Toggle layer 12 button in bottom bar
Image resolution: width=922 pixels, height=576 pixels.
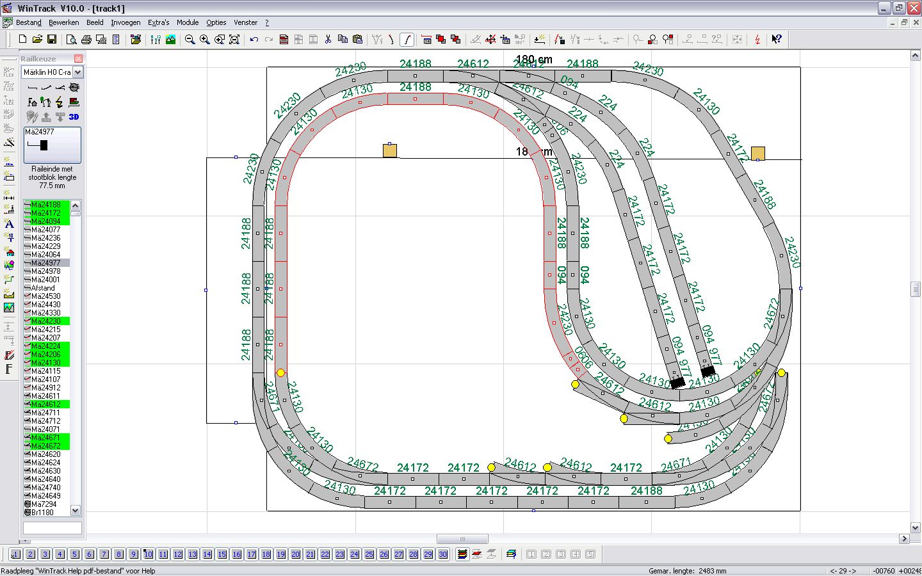click(x=177, y=554)
